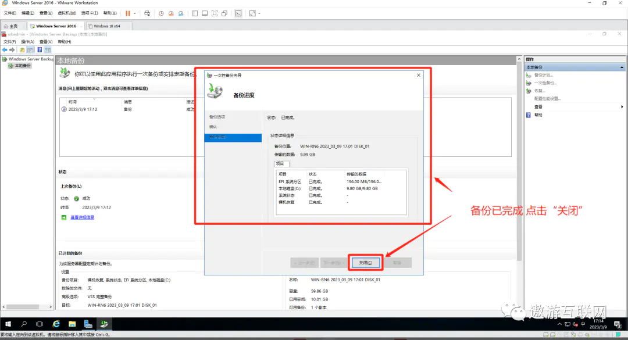Click the up one level folder icon
The width and height of the screenshot is (628, 340).
(x=22, y=49)
